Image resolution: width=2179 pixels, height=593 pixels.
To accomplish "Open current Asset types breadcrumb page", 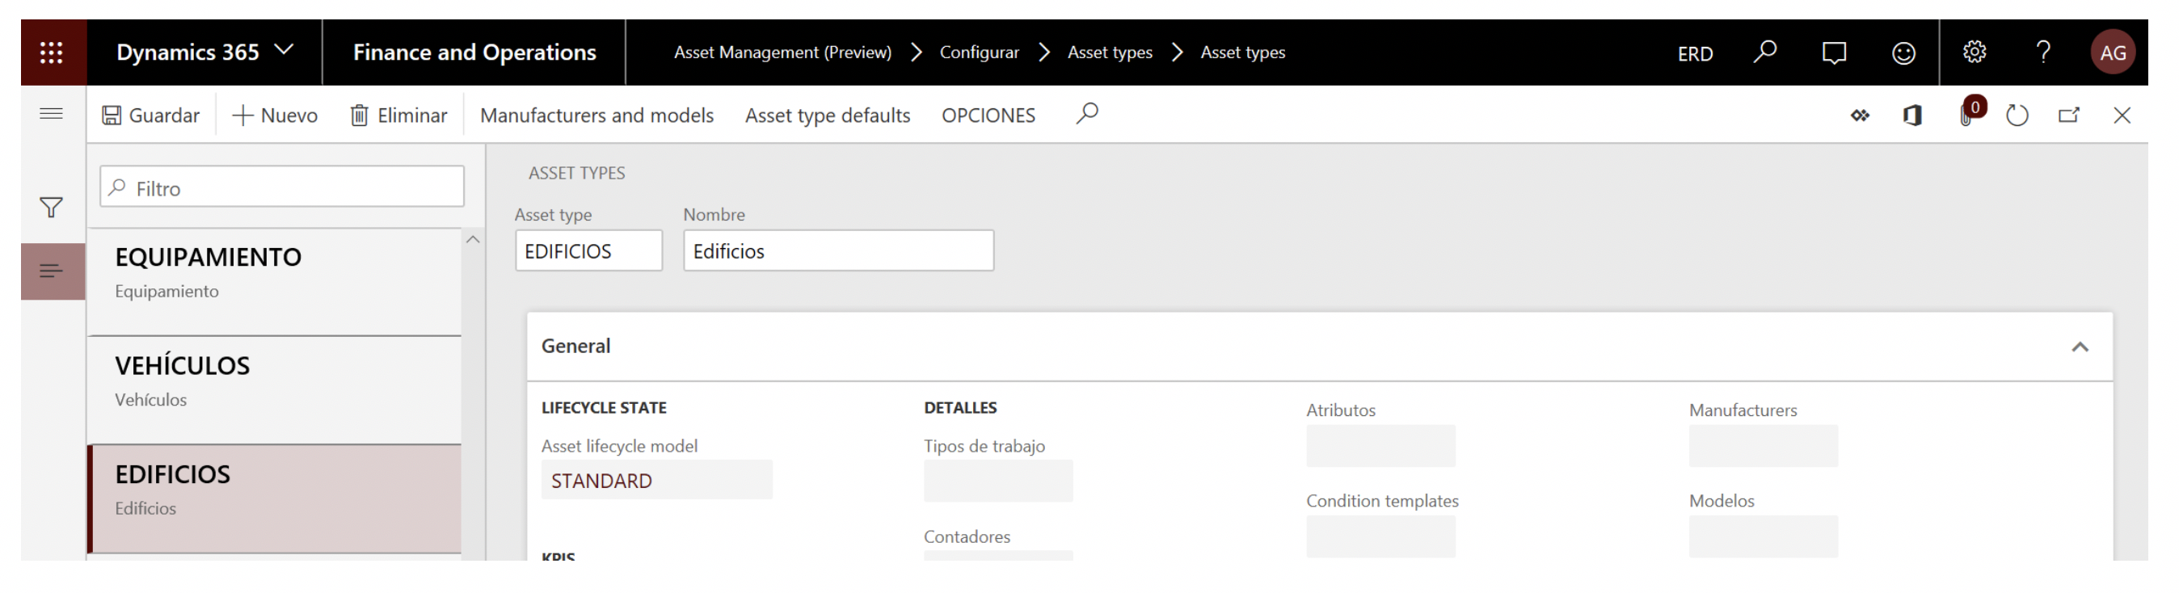I will click(1242, 53).
